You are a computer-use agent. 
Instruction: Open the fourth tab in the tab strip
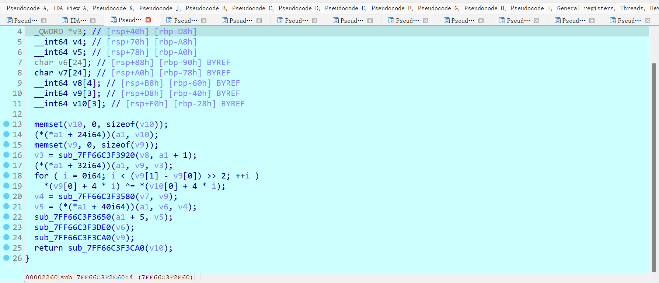pyautogui.click(x=185, y=21)
